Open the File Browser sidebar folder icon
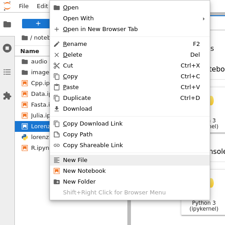The image size is (225, 225). pyautogui.click(x=7, y=24)
